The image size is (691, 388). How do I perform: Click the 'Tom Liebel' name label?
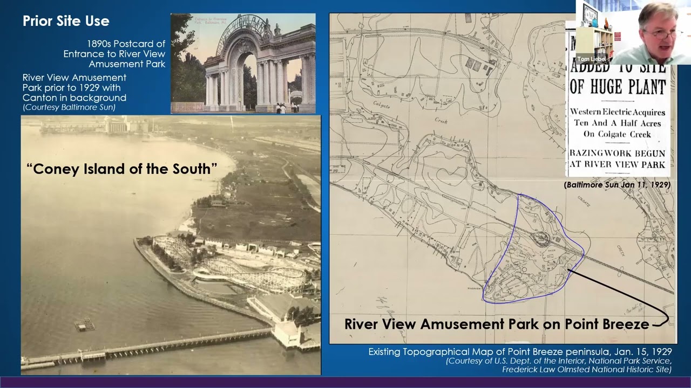tap(591, 59)
